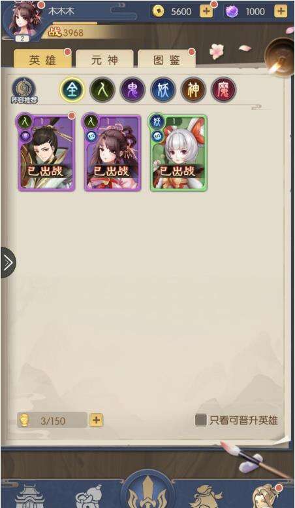Toggle 只看可晋升英雄 checkbox

tap(200, 420)
